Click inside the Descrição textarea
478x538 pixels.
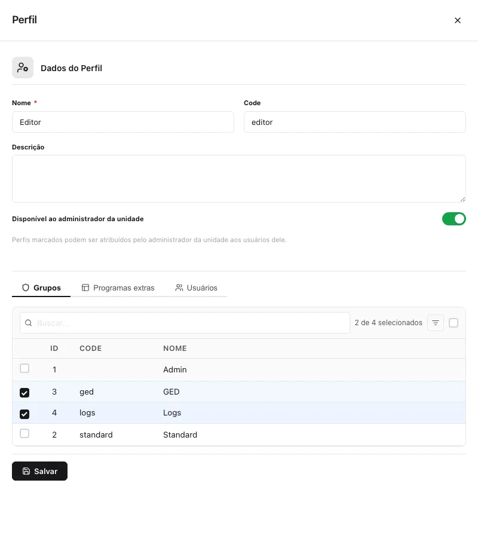238,179
